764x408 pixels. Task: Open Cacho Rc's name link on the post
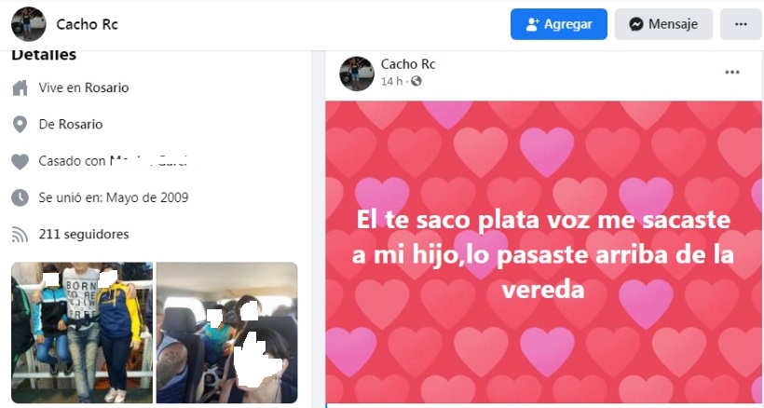pos(408,63)
